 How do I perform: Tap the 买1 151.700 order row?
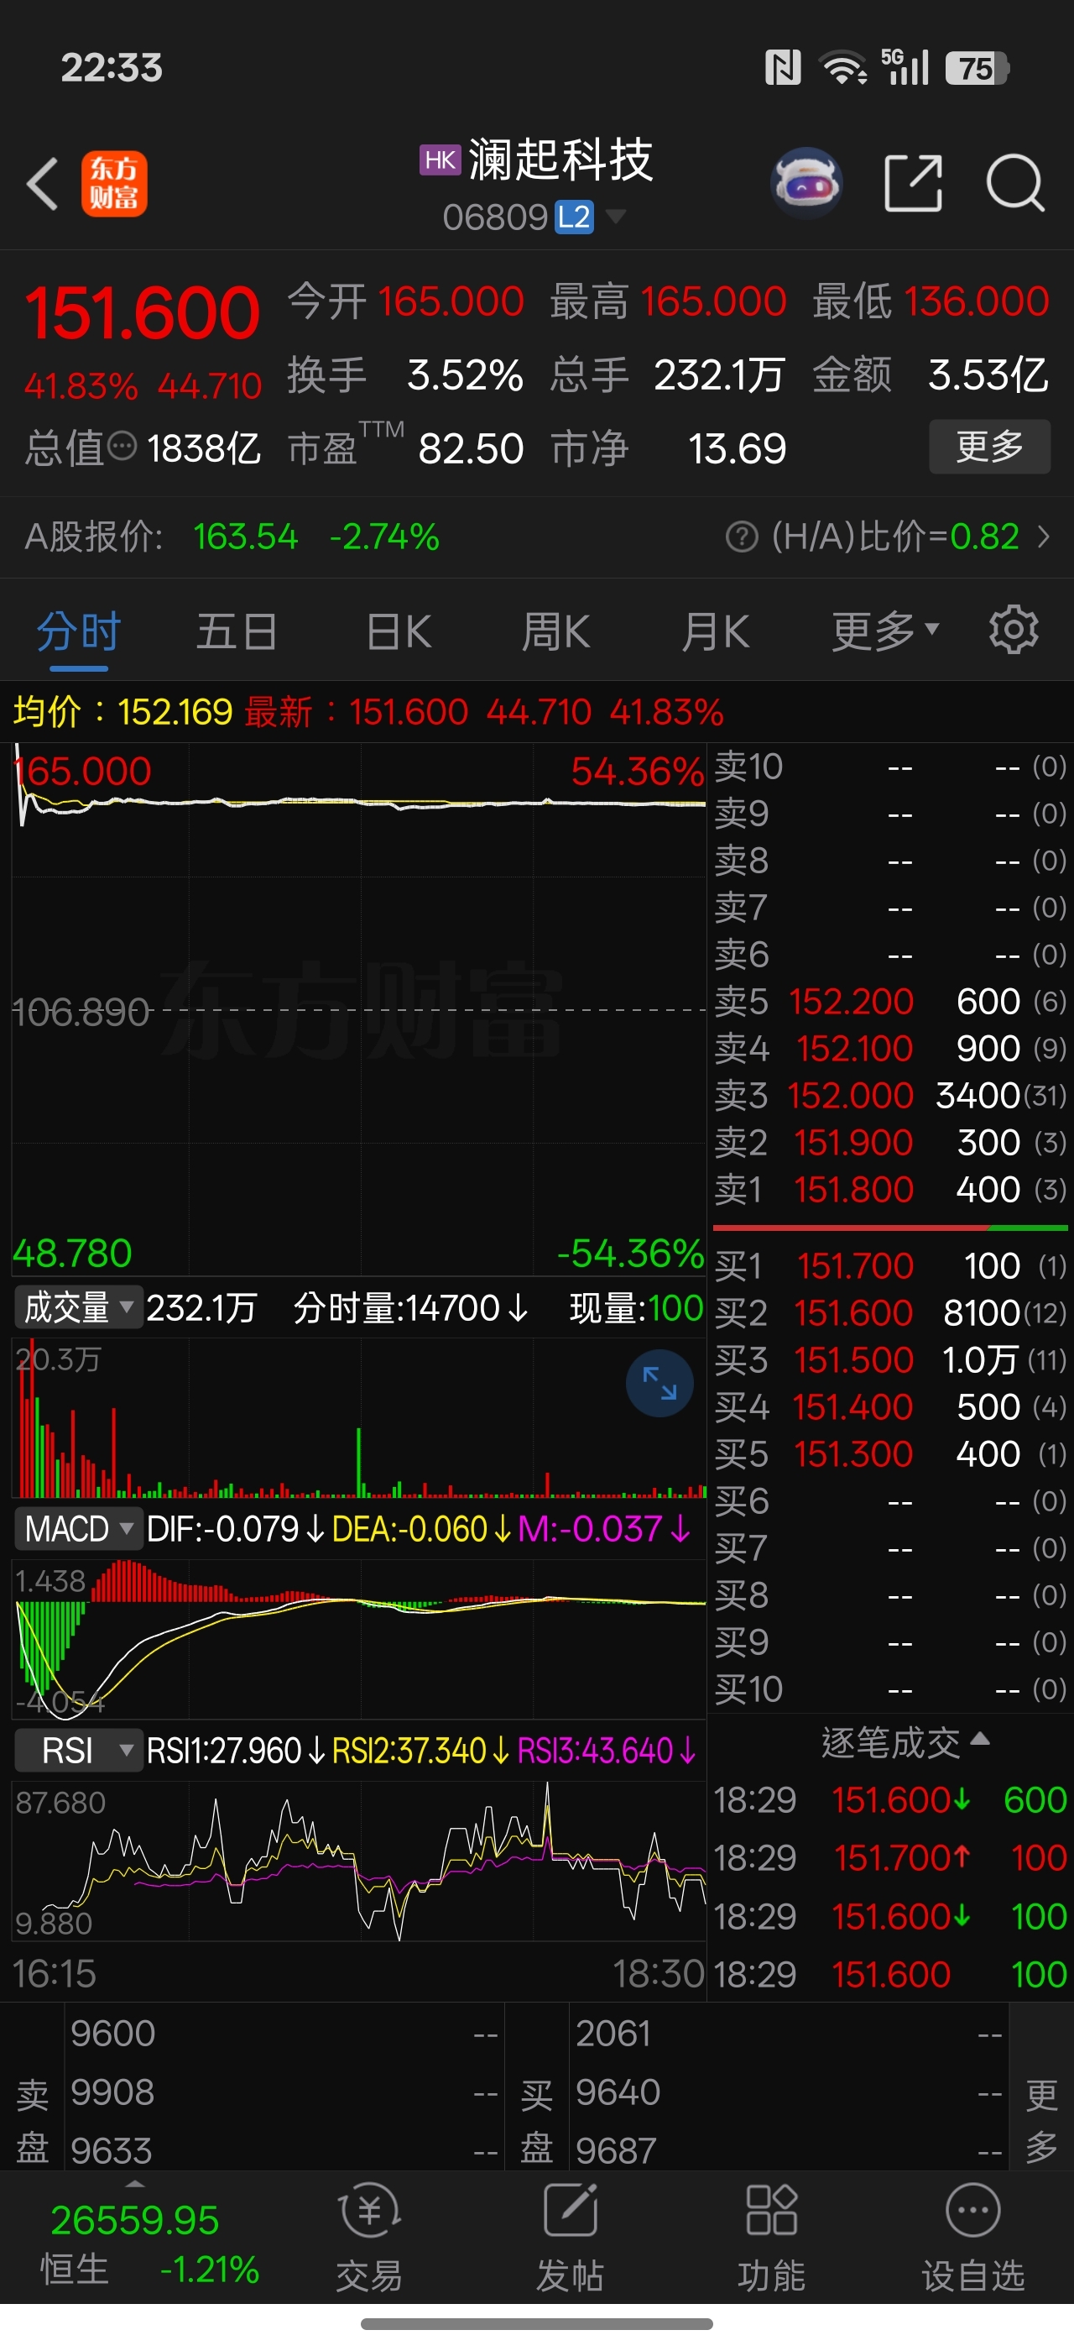pyautogui.click(x=890, y=1266)
